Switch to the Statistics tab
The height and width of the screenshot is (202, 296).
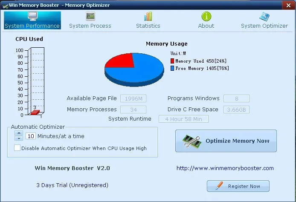click(x=148, y=20)
